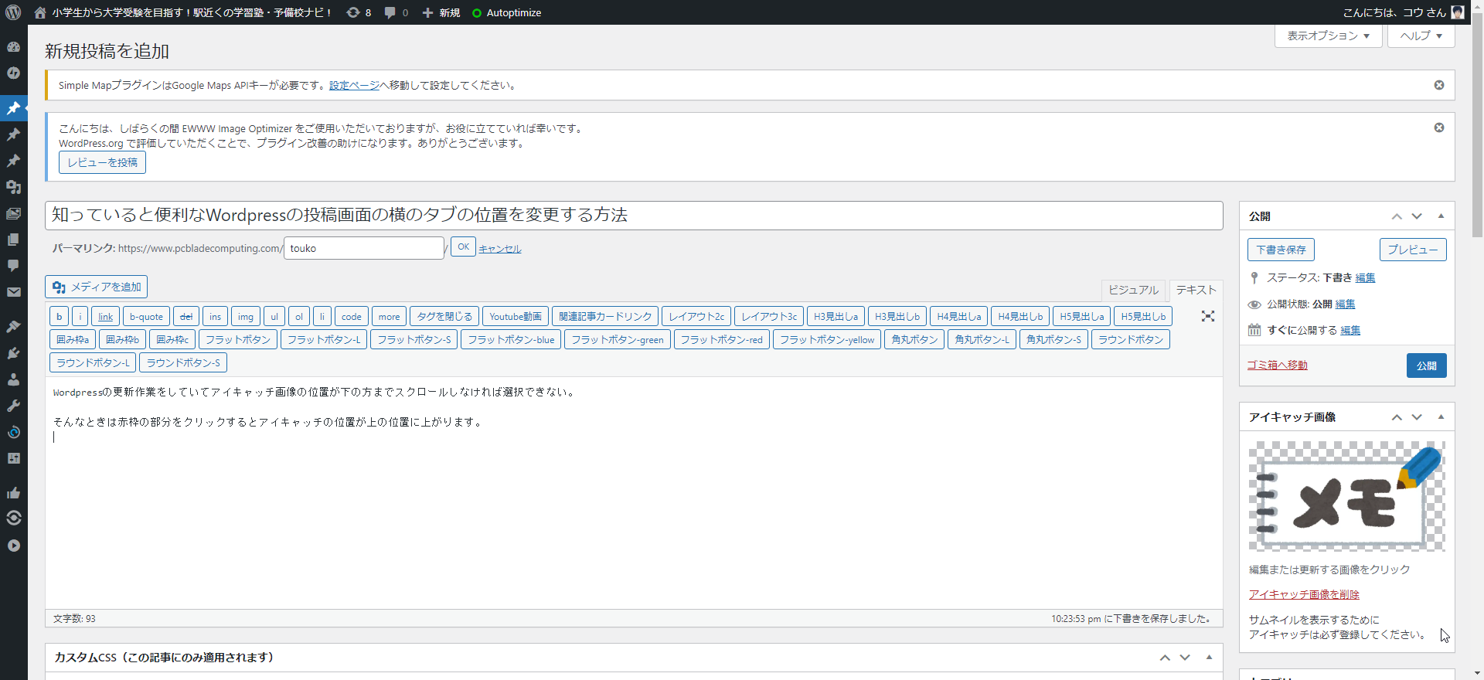1484x680 pixels.
Task: Open the blue circular-arrow sidebar icon
Action: click(13, 432)
